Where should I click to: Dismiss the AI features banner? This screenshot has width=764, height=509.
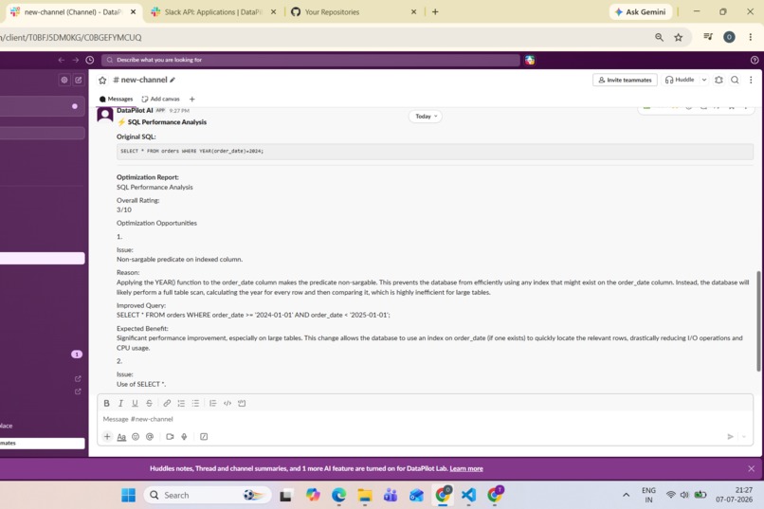pyautogui.click(x=751, y=468)
